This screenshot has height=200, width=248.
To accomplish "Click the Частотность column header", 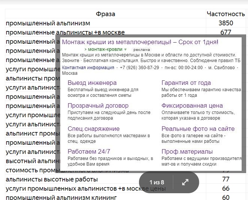I will tap(226, 14).
